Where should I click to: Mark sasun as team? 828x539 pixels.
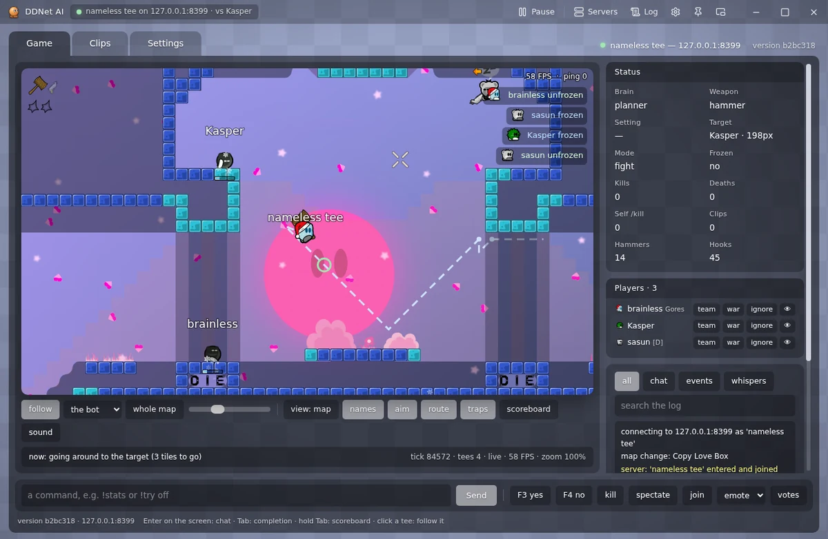706,342
